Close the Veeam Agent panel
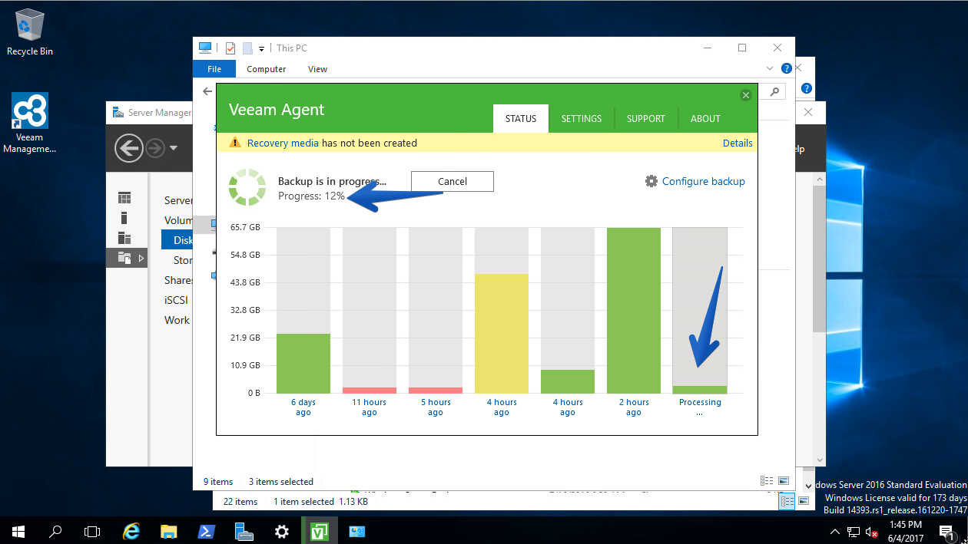This screenshot has height=544, width=968. click(x=745, y=95)
